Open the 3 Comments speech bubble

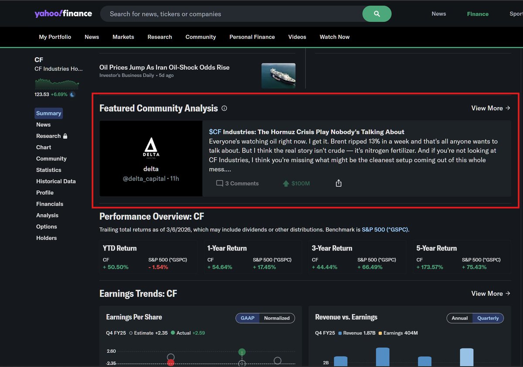[238, 183]
